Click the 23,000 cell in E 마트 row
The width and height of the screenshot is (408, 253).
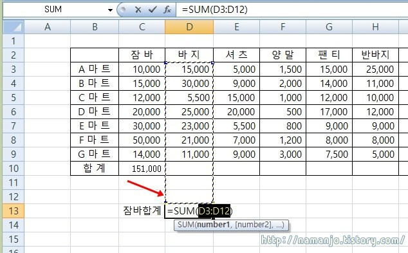[x=189, y=126]
